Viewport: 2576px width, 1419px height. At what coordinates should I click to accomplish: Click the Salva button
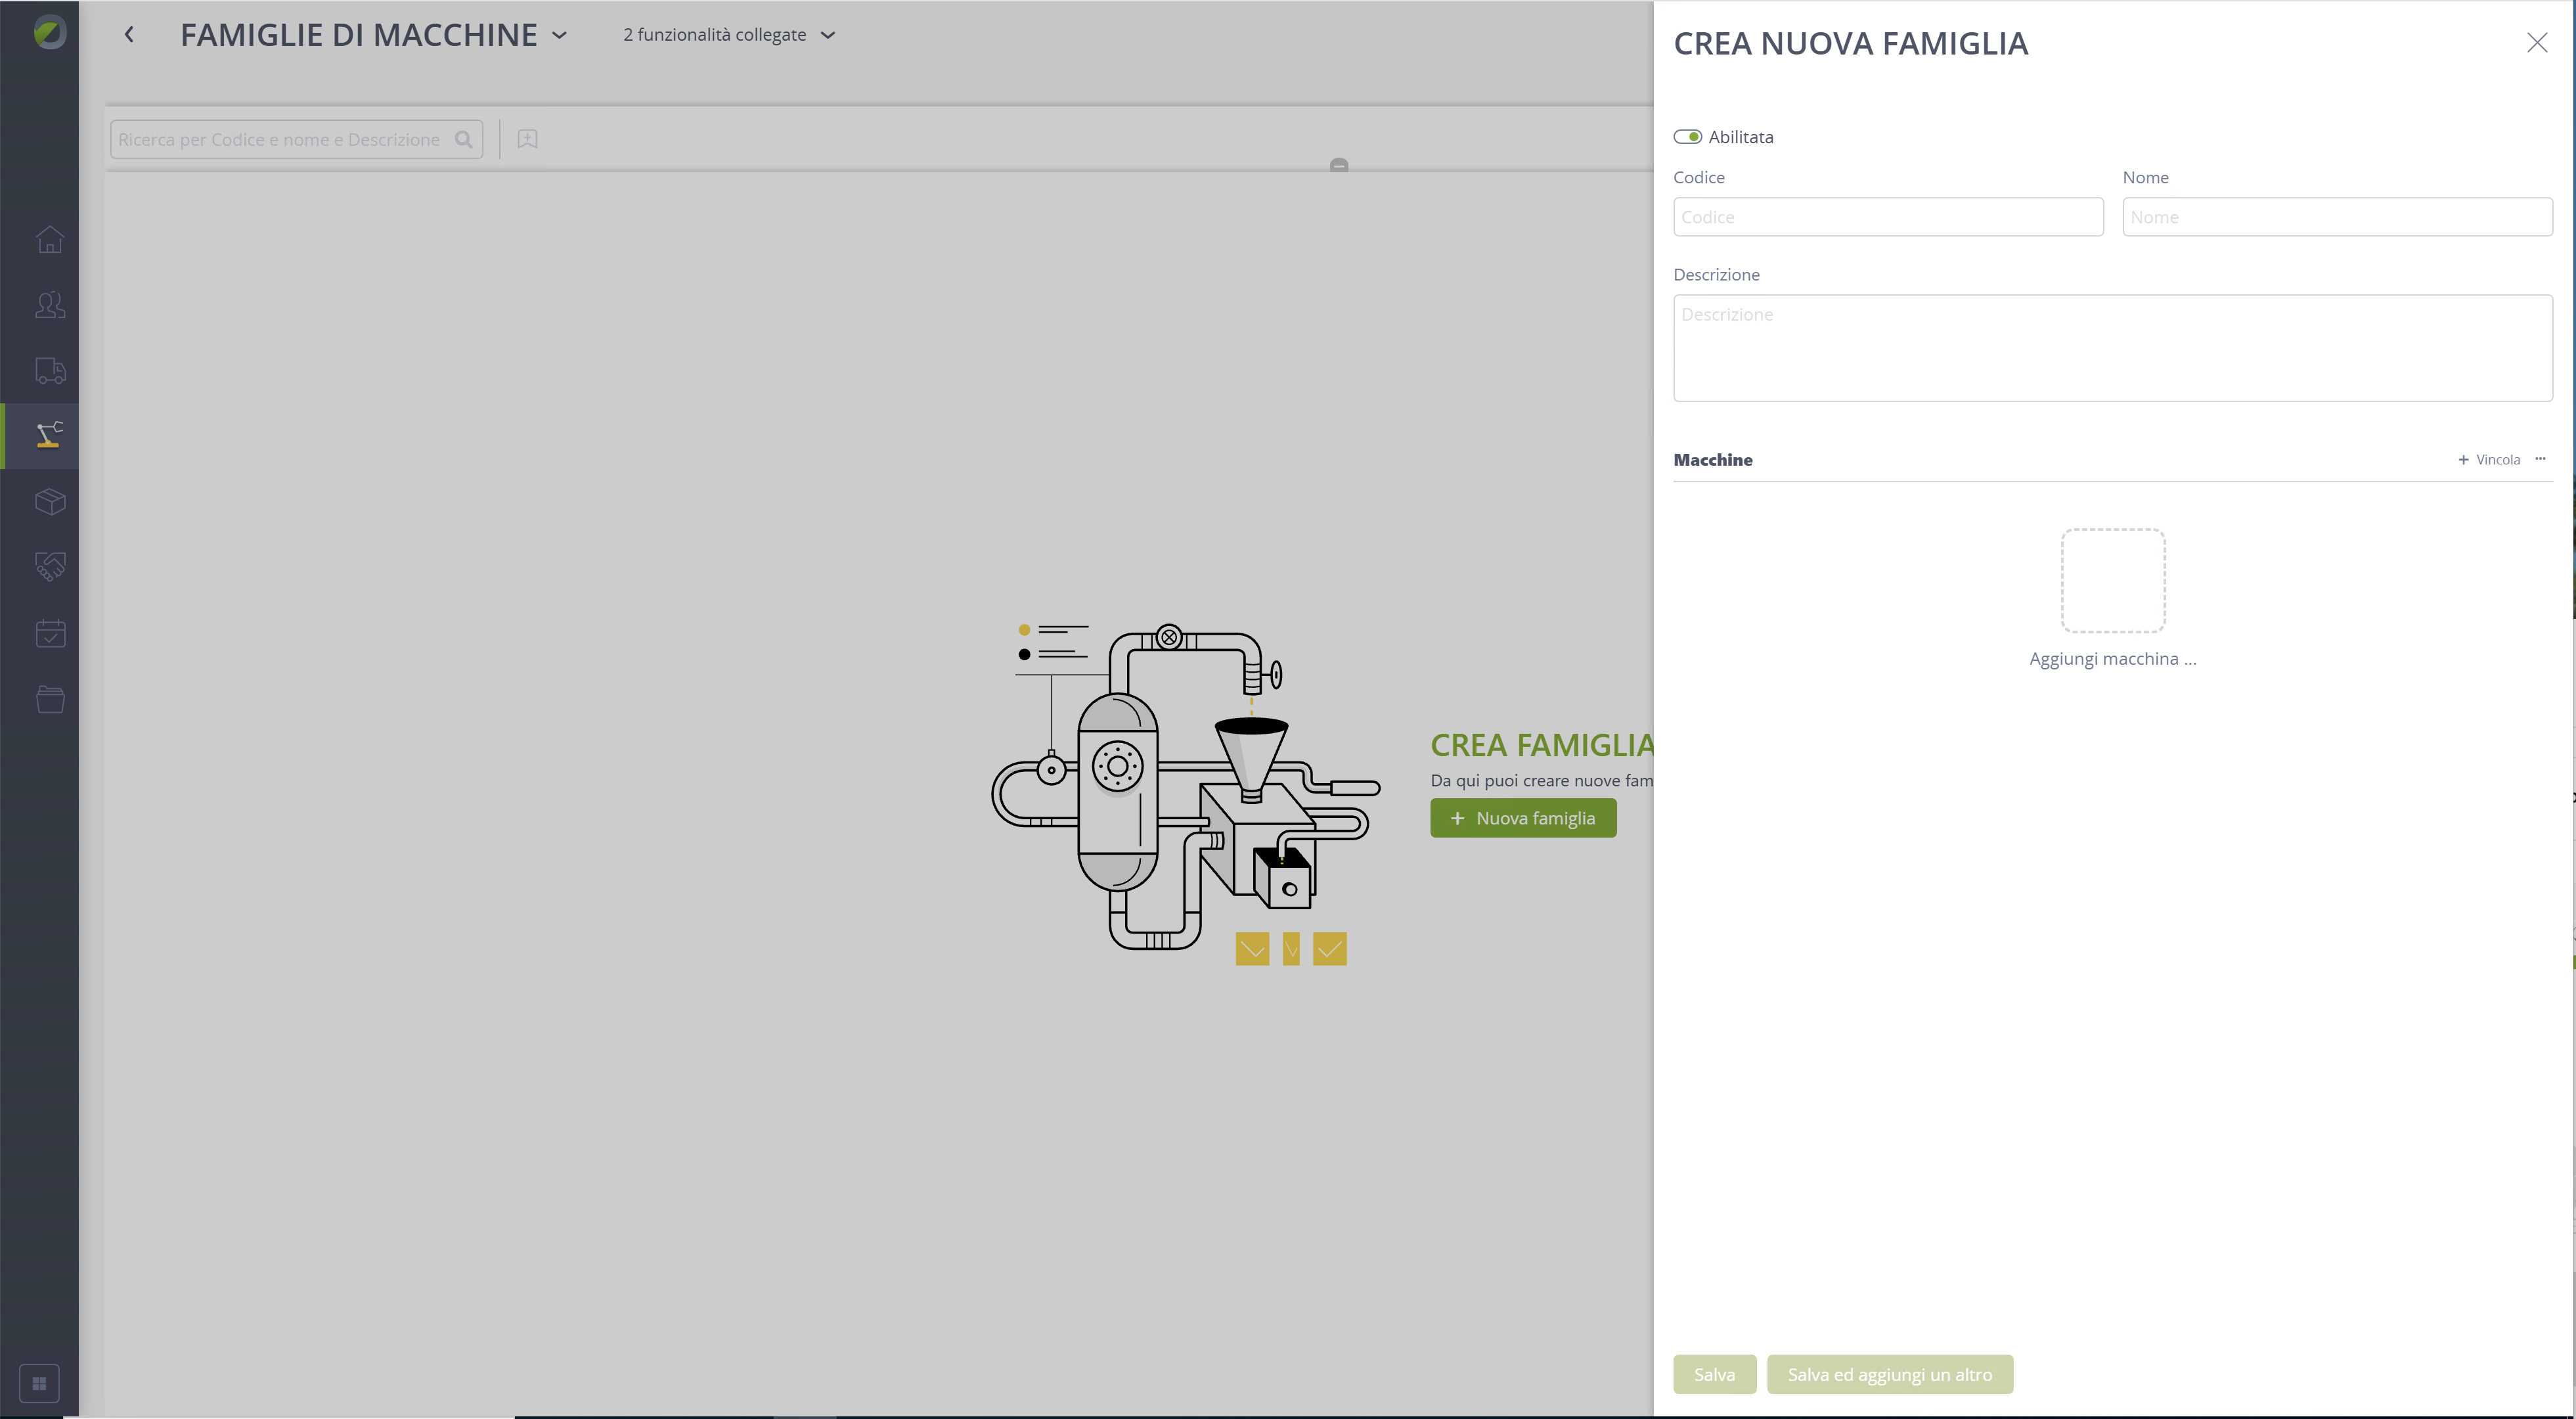pyautogui.click(x=1714, y=1375)
